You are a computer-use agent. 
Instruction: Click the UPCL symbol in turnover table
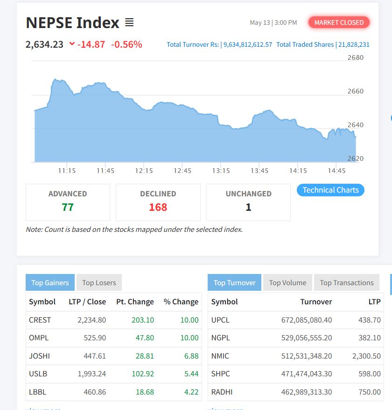[220, 320]
